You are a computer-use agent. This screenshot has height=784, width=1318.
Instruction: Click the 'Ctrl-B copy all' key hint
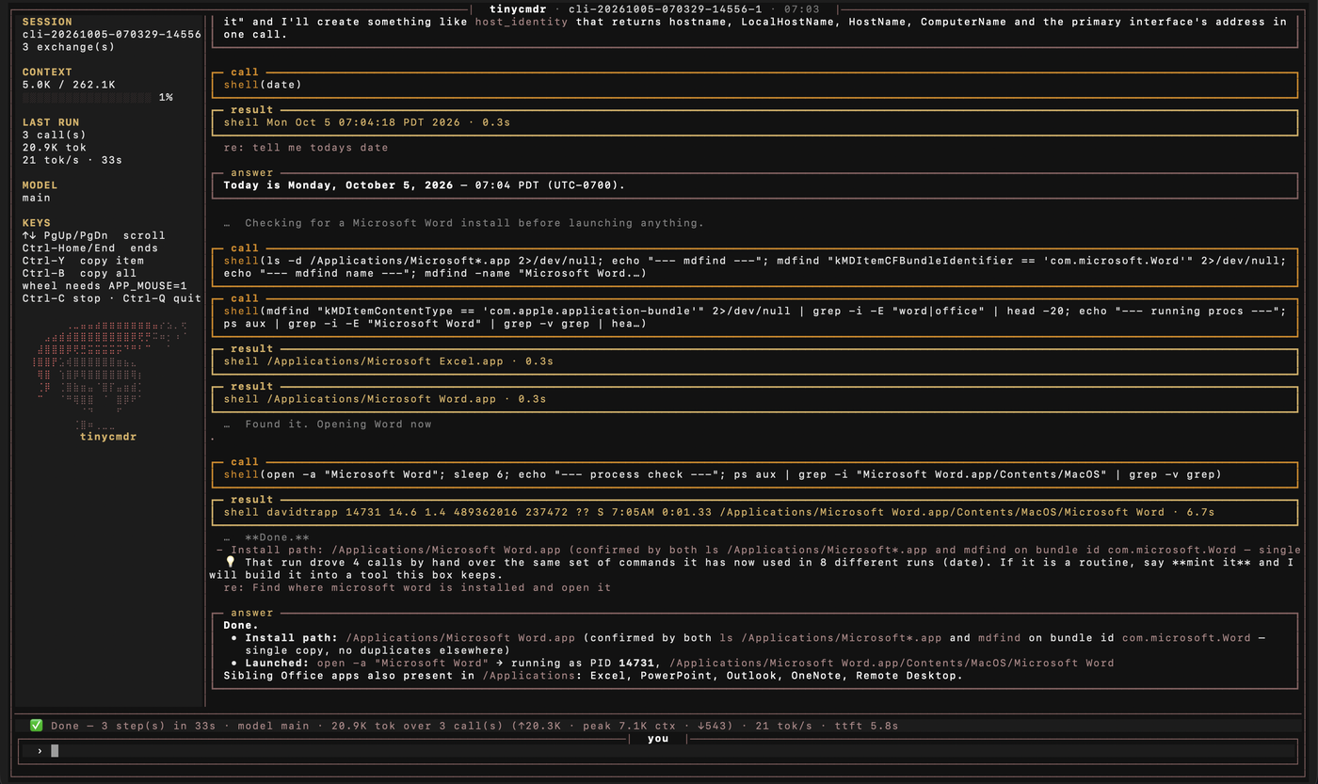tap(79, 273)
